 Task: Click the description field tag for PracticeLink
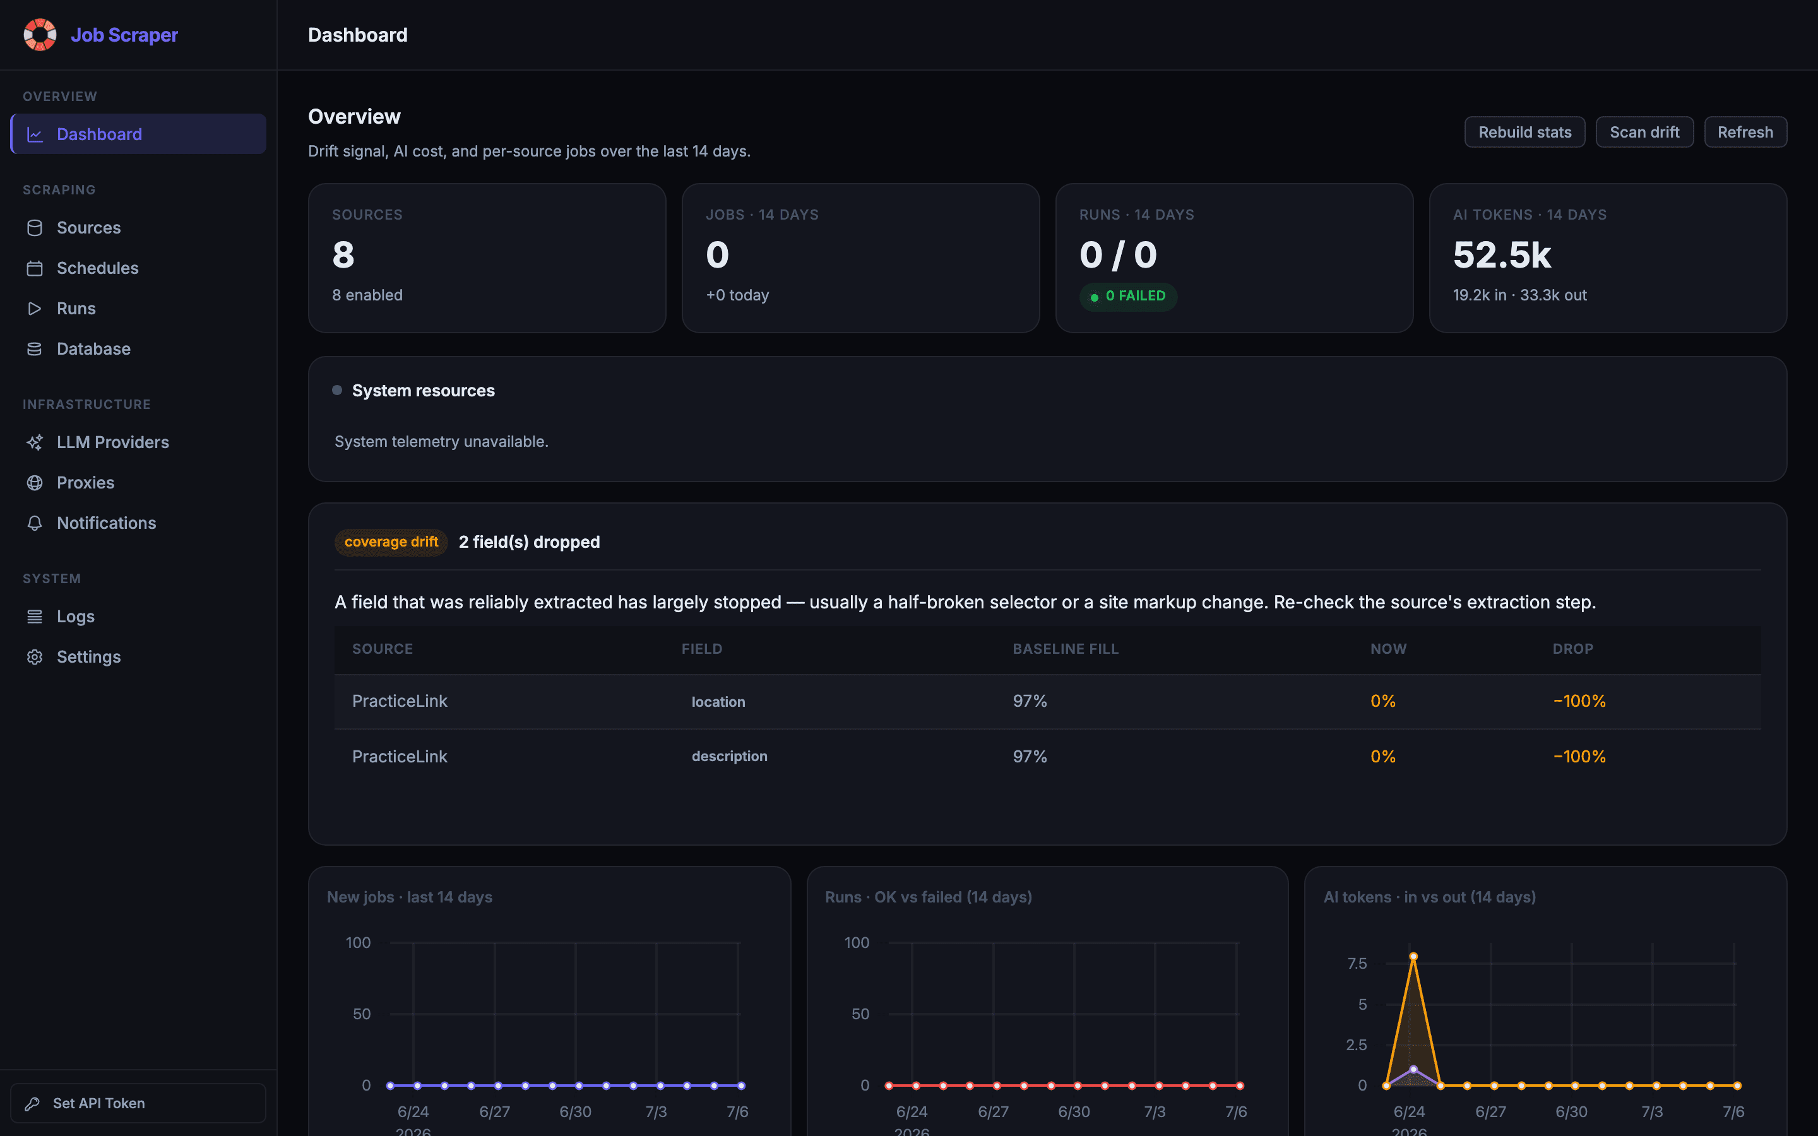click(730, 757)
